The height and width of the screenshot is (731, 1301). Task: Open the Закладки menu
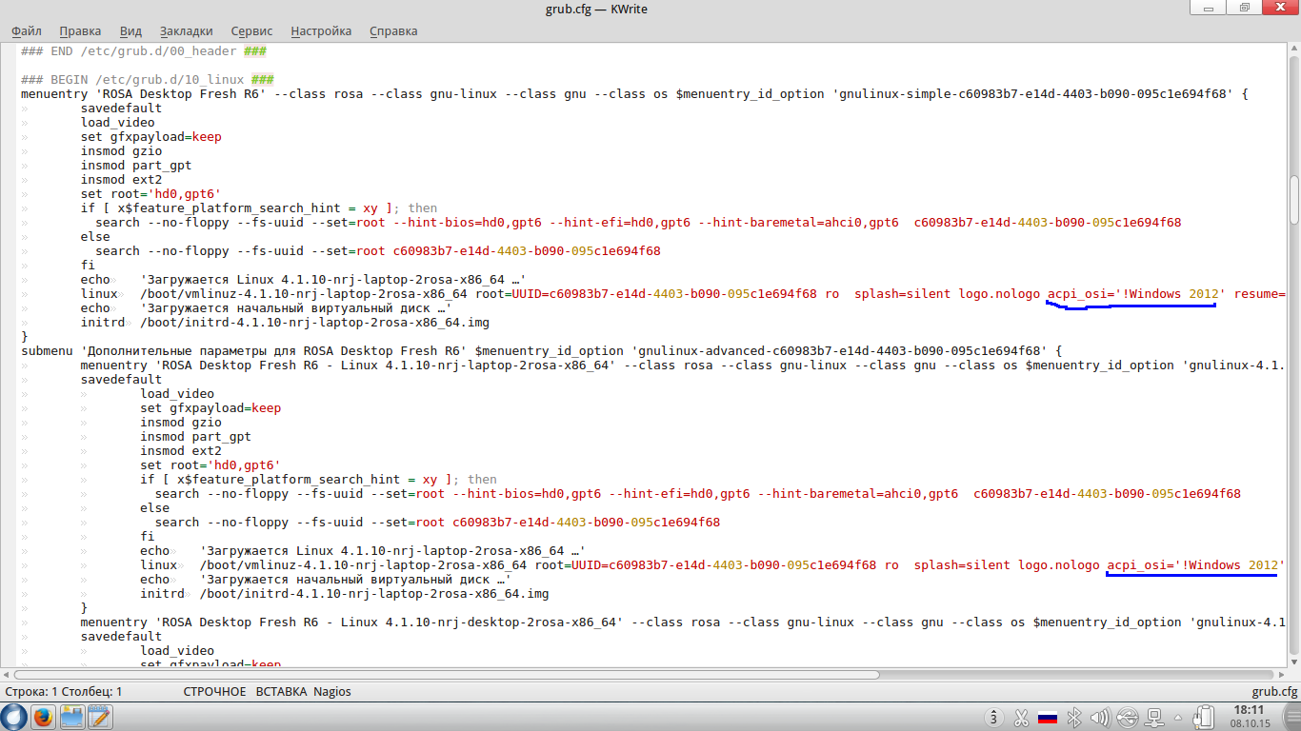[x=186, y=30]
